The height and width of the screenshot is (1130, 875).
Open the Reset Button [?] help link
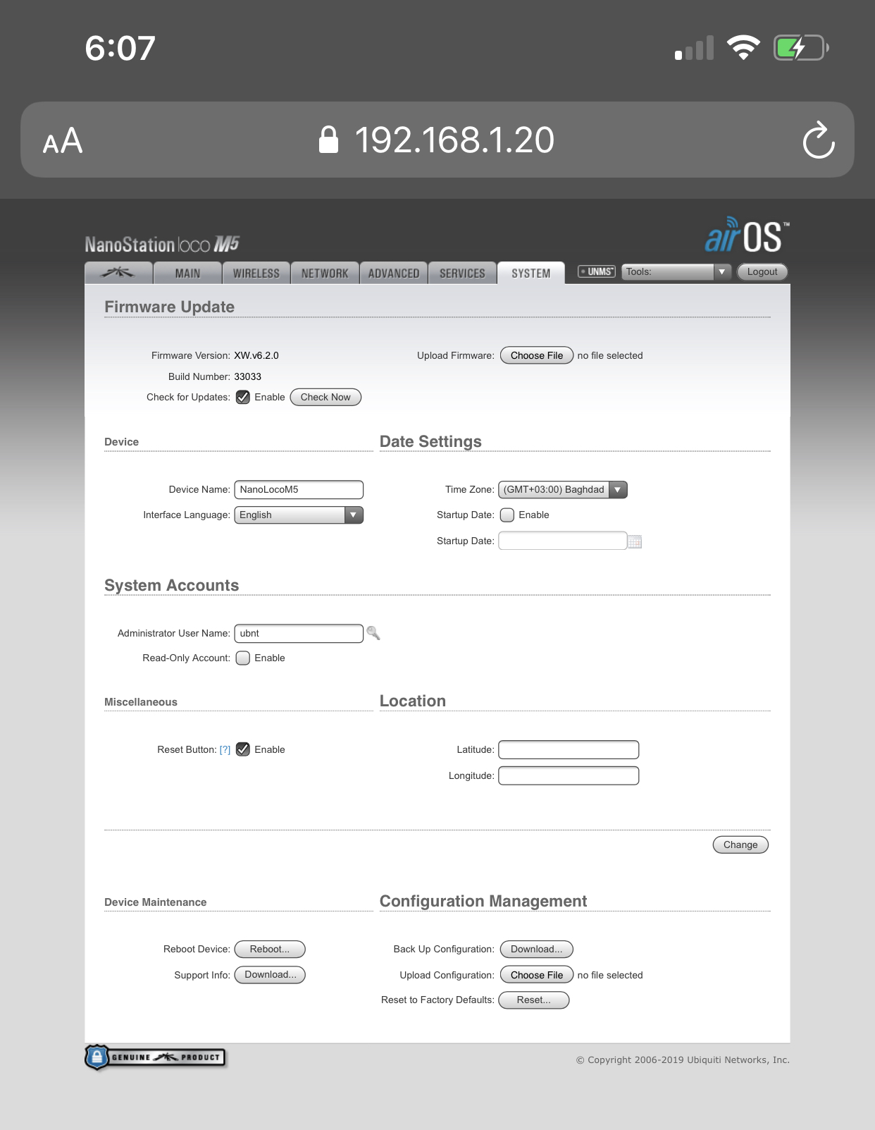pos(225,749)
